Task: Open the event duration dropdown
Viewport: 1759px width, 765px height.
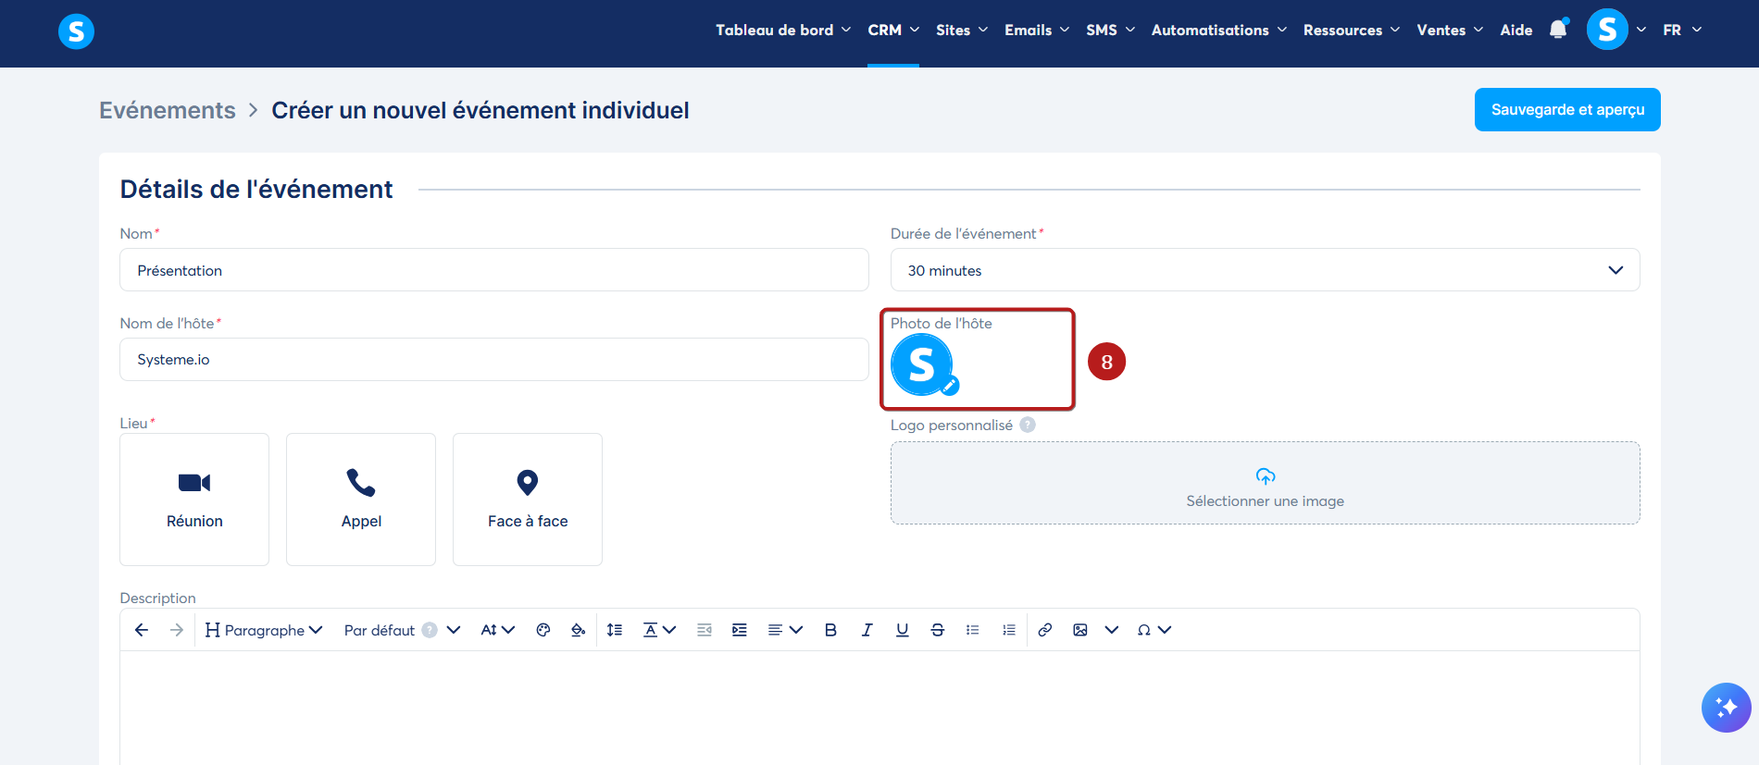Action: pyautogui.click(x=1265, y=270)
